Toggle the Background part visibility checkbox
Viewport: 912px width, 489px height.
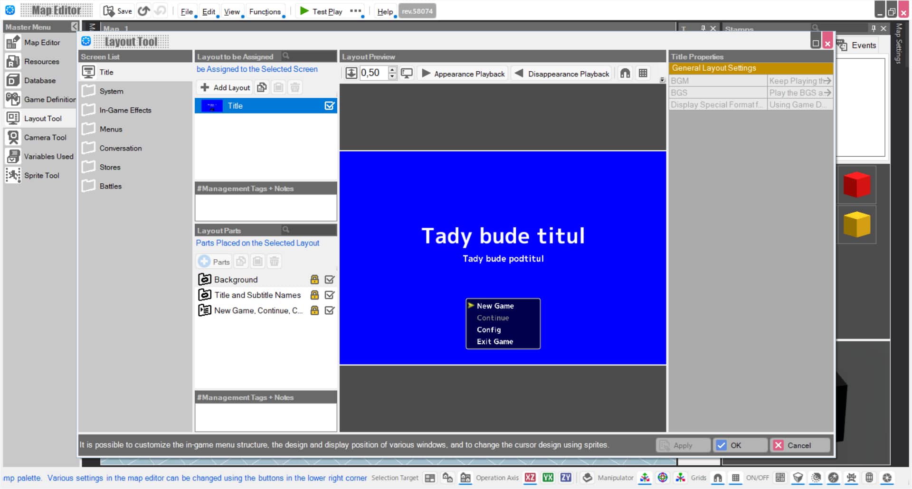point(330,280)
